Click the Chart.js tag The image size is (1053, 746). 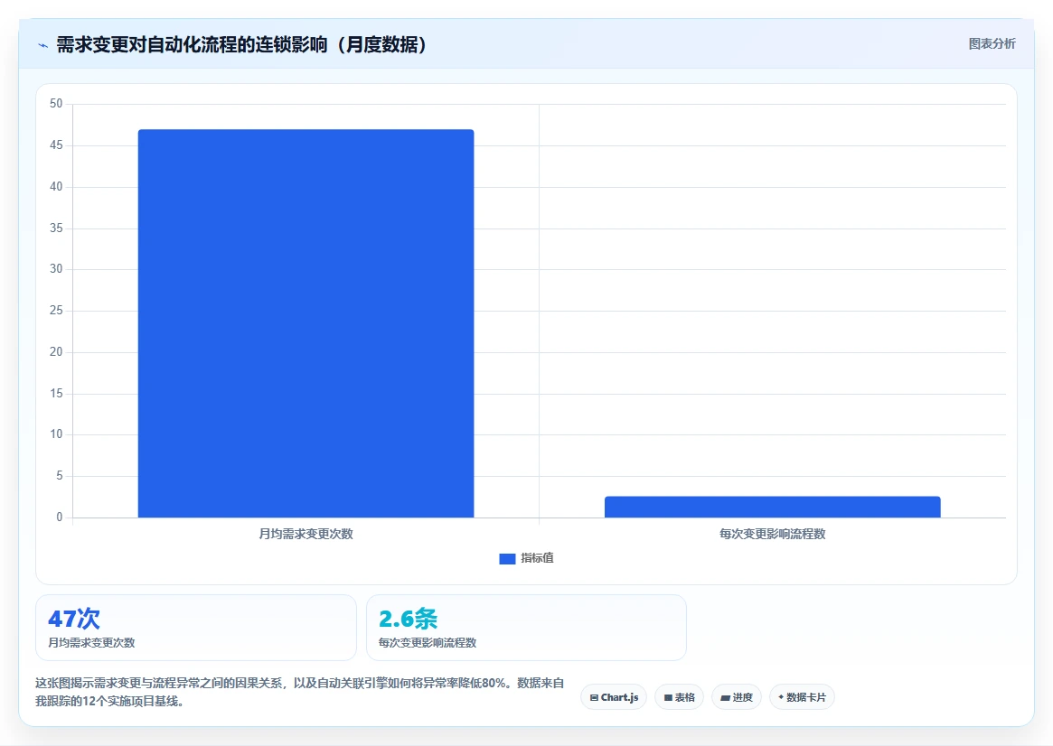pos(614,697)
